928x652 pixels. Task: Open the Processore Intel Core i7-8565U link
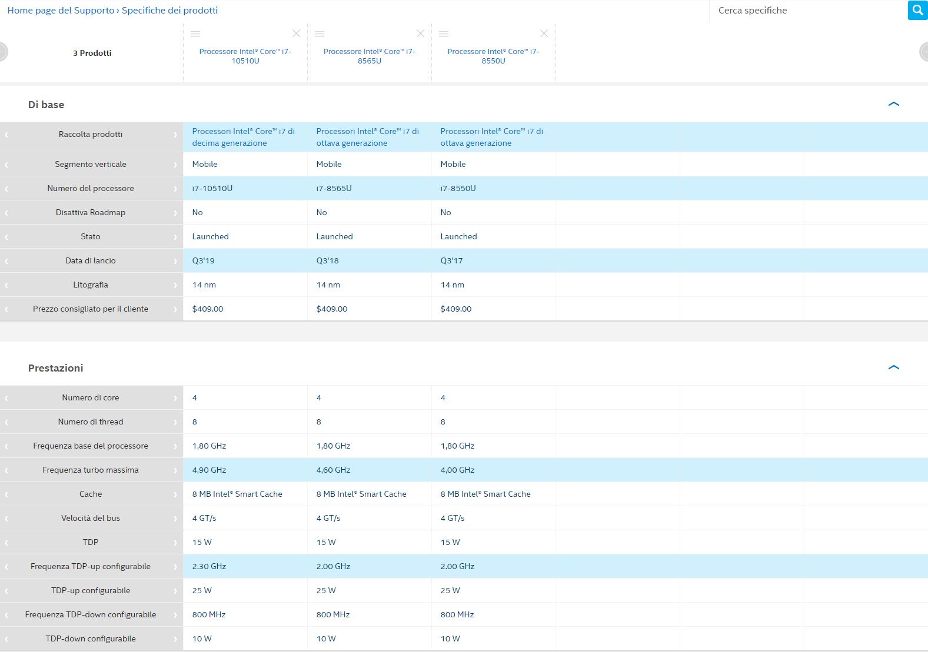(x=370, y=56)
